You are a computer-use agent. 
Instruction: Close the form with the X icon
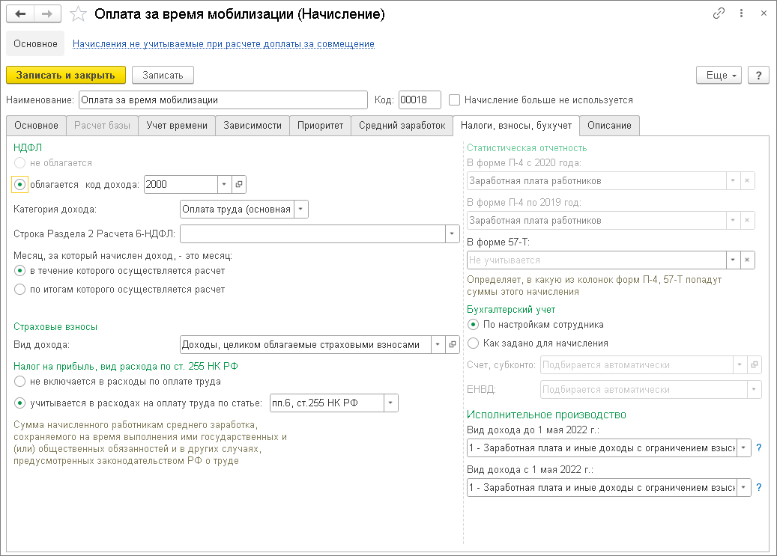coord(764,13)
